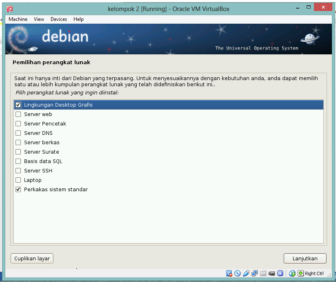The width and height of the screenshot is (336, 282).
Task: Disable Perkakas sistem standar
Action: click(18, 189)
